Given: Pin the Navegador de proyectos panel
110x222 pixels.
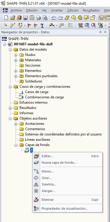Looking at the screenshot, I should click(x=100, y=32).
